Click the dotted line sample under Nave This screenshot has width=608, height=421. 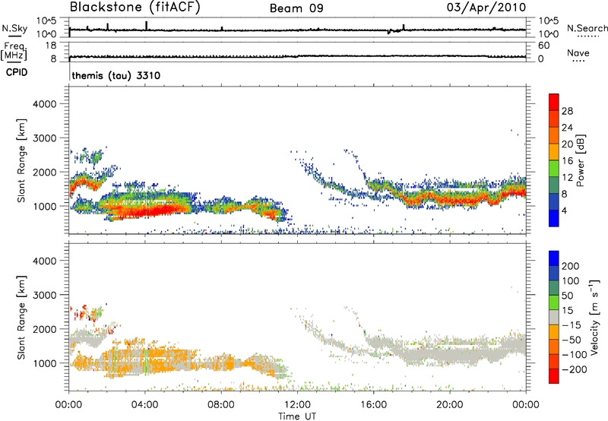[578, 61]
